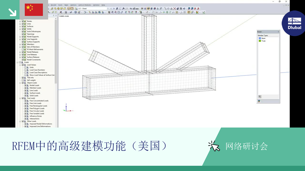The width and height of the screenshot is (305, 171).
Task: Click the help icon at Panel bottom
Action: click(260, 96)
